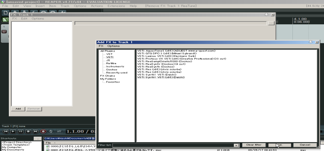Toggle the 'off' automation button in transport
The image size is (324, 151).
[x=59, y=131]
